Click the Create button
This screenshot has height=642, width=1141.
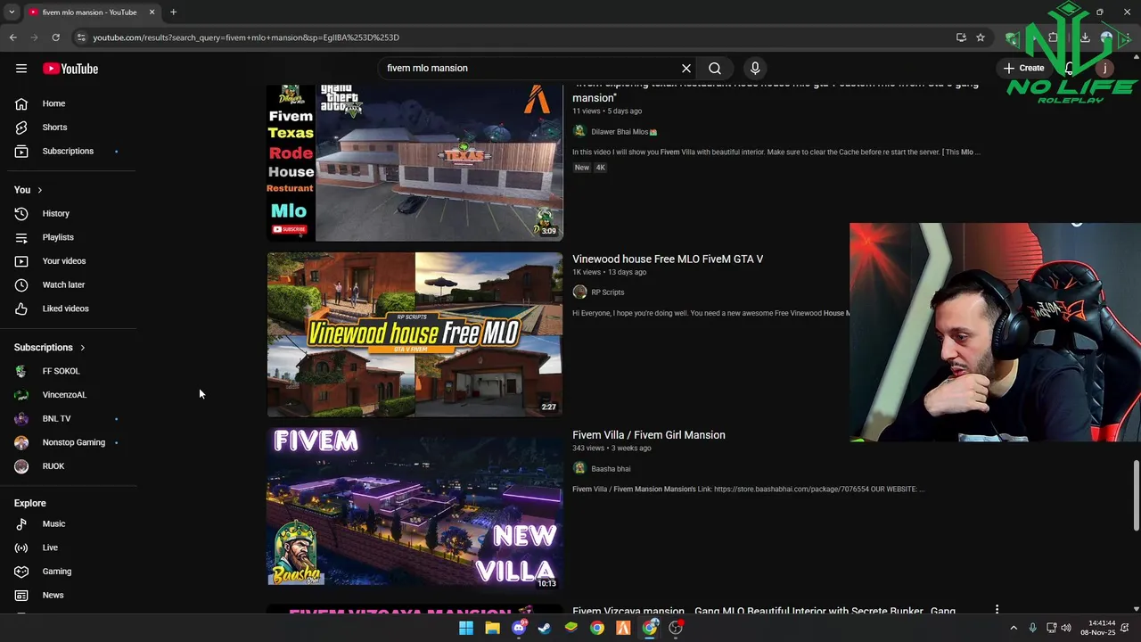[1023, 69]
